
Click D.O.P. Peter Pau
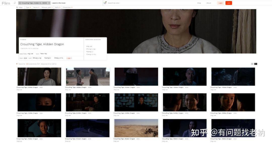pyautogui.click(x=44, y=54)
